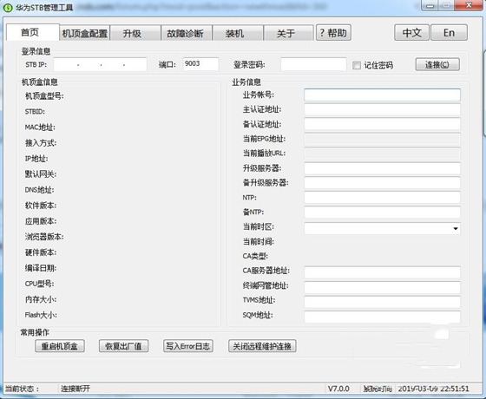Click the date and time in status bar
The image size is (486, 399).
point(433,389)
